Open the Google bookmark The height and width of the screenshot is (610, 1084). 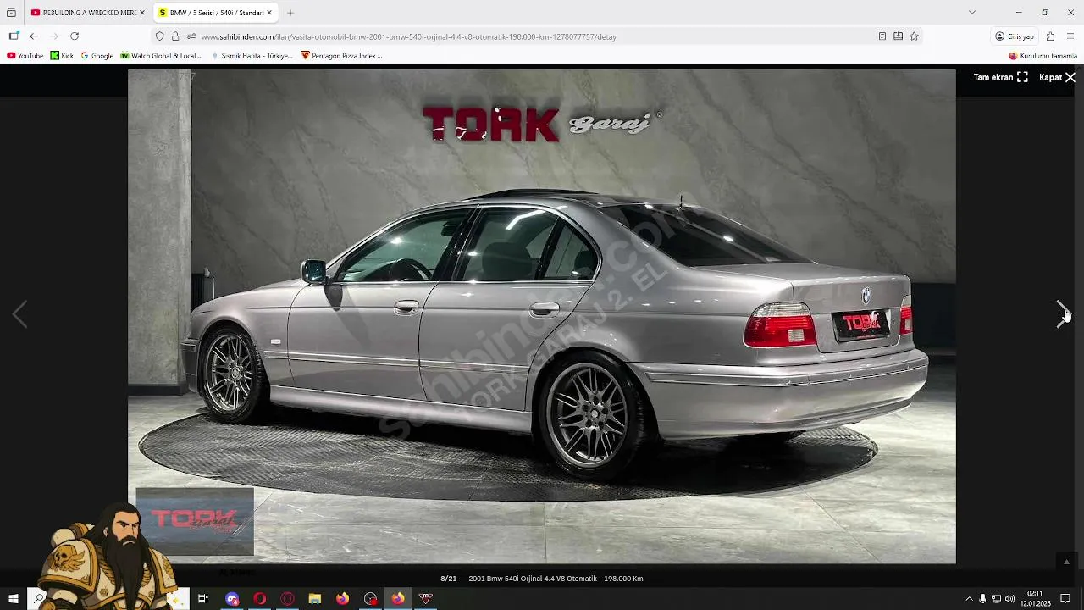tap(97, 56)
